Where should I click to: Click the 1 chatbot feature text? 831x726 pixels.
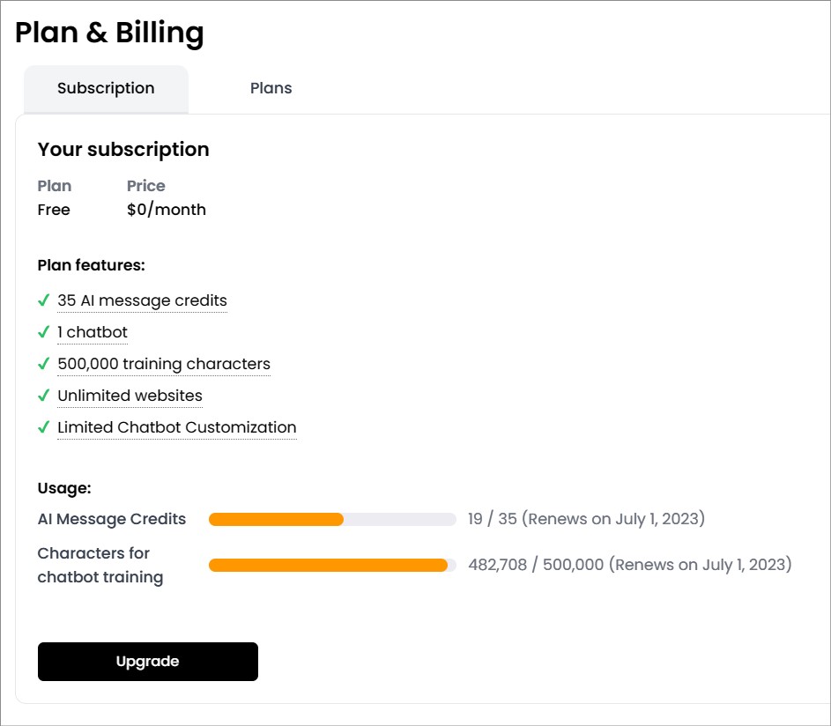click(93, 332)
